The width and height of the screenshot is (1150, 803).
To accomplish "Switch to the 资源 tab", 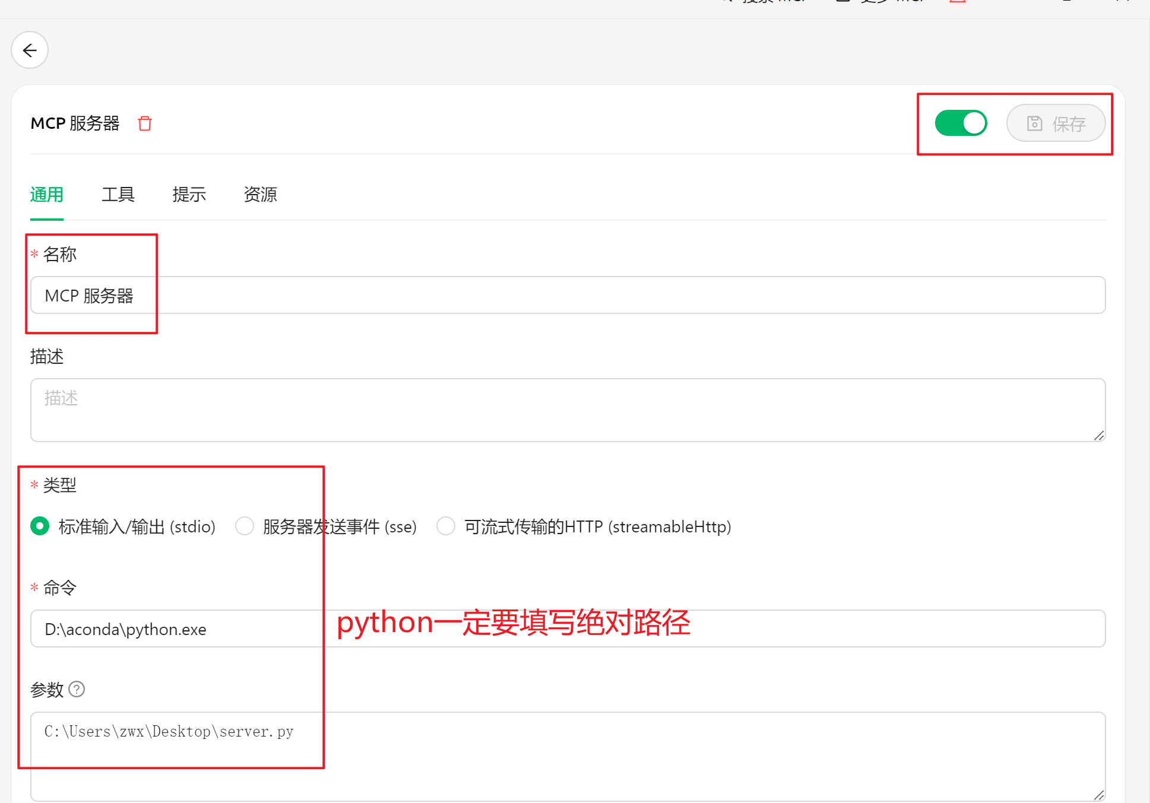I will coord(260,195).
